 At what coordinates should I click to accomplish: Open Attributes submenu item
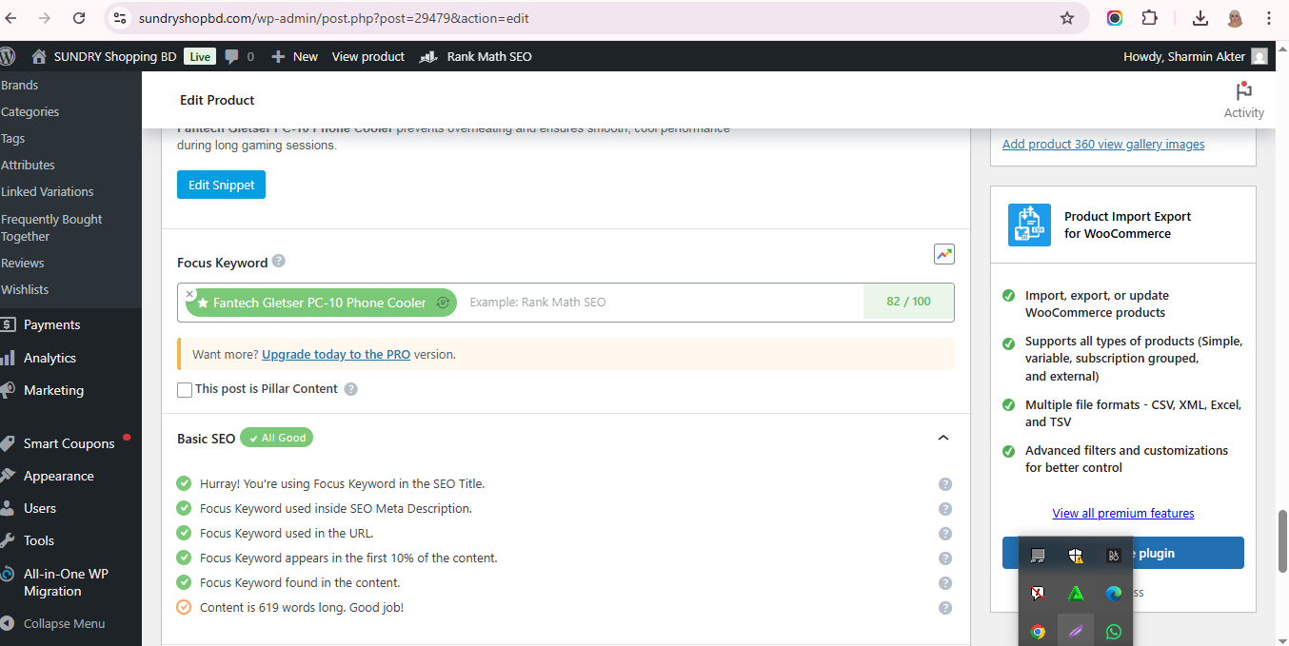point(29,165)
